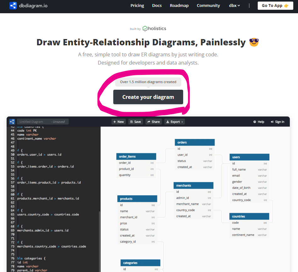Click the code editor vertical scrollbar
This screenshot has height=272, width=298.
99,241
